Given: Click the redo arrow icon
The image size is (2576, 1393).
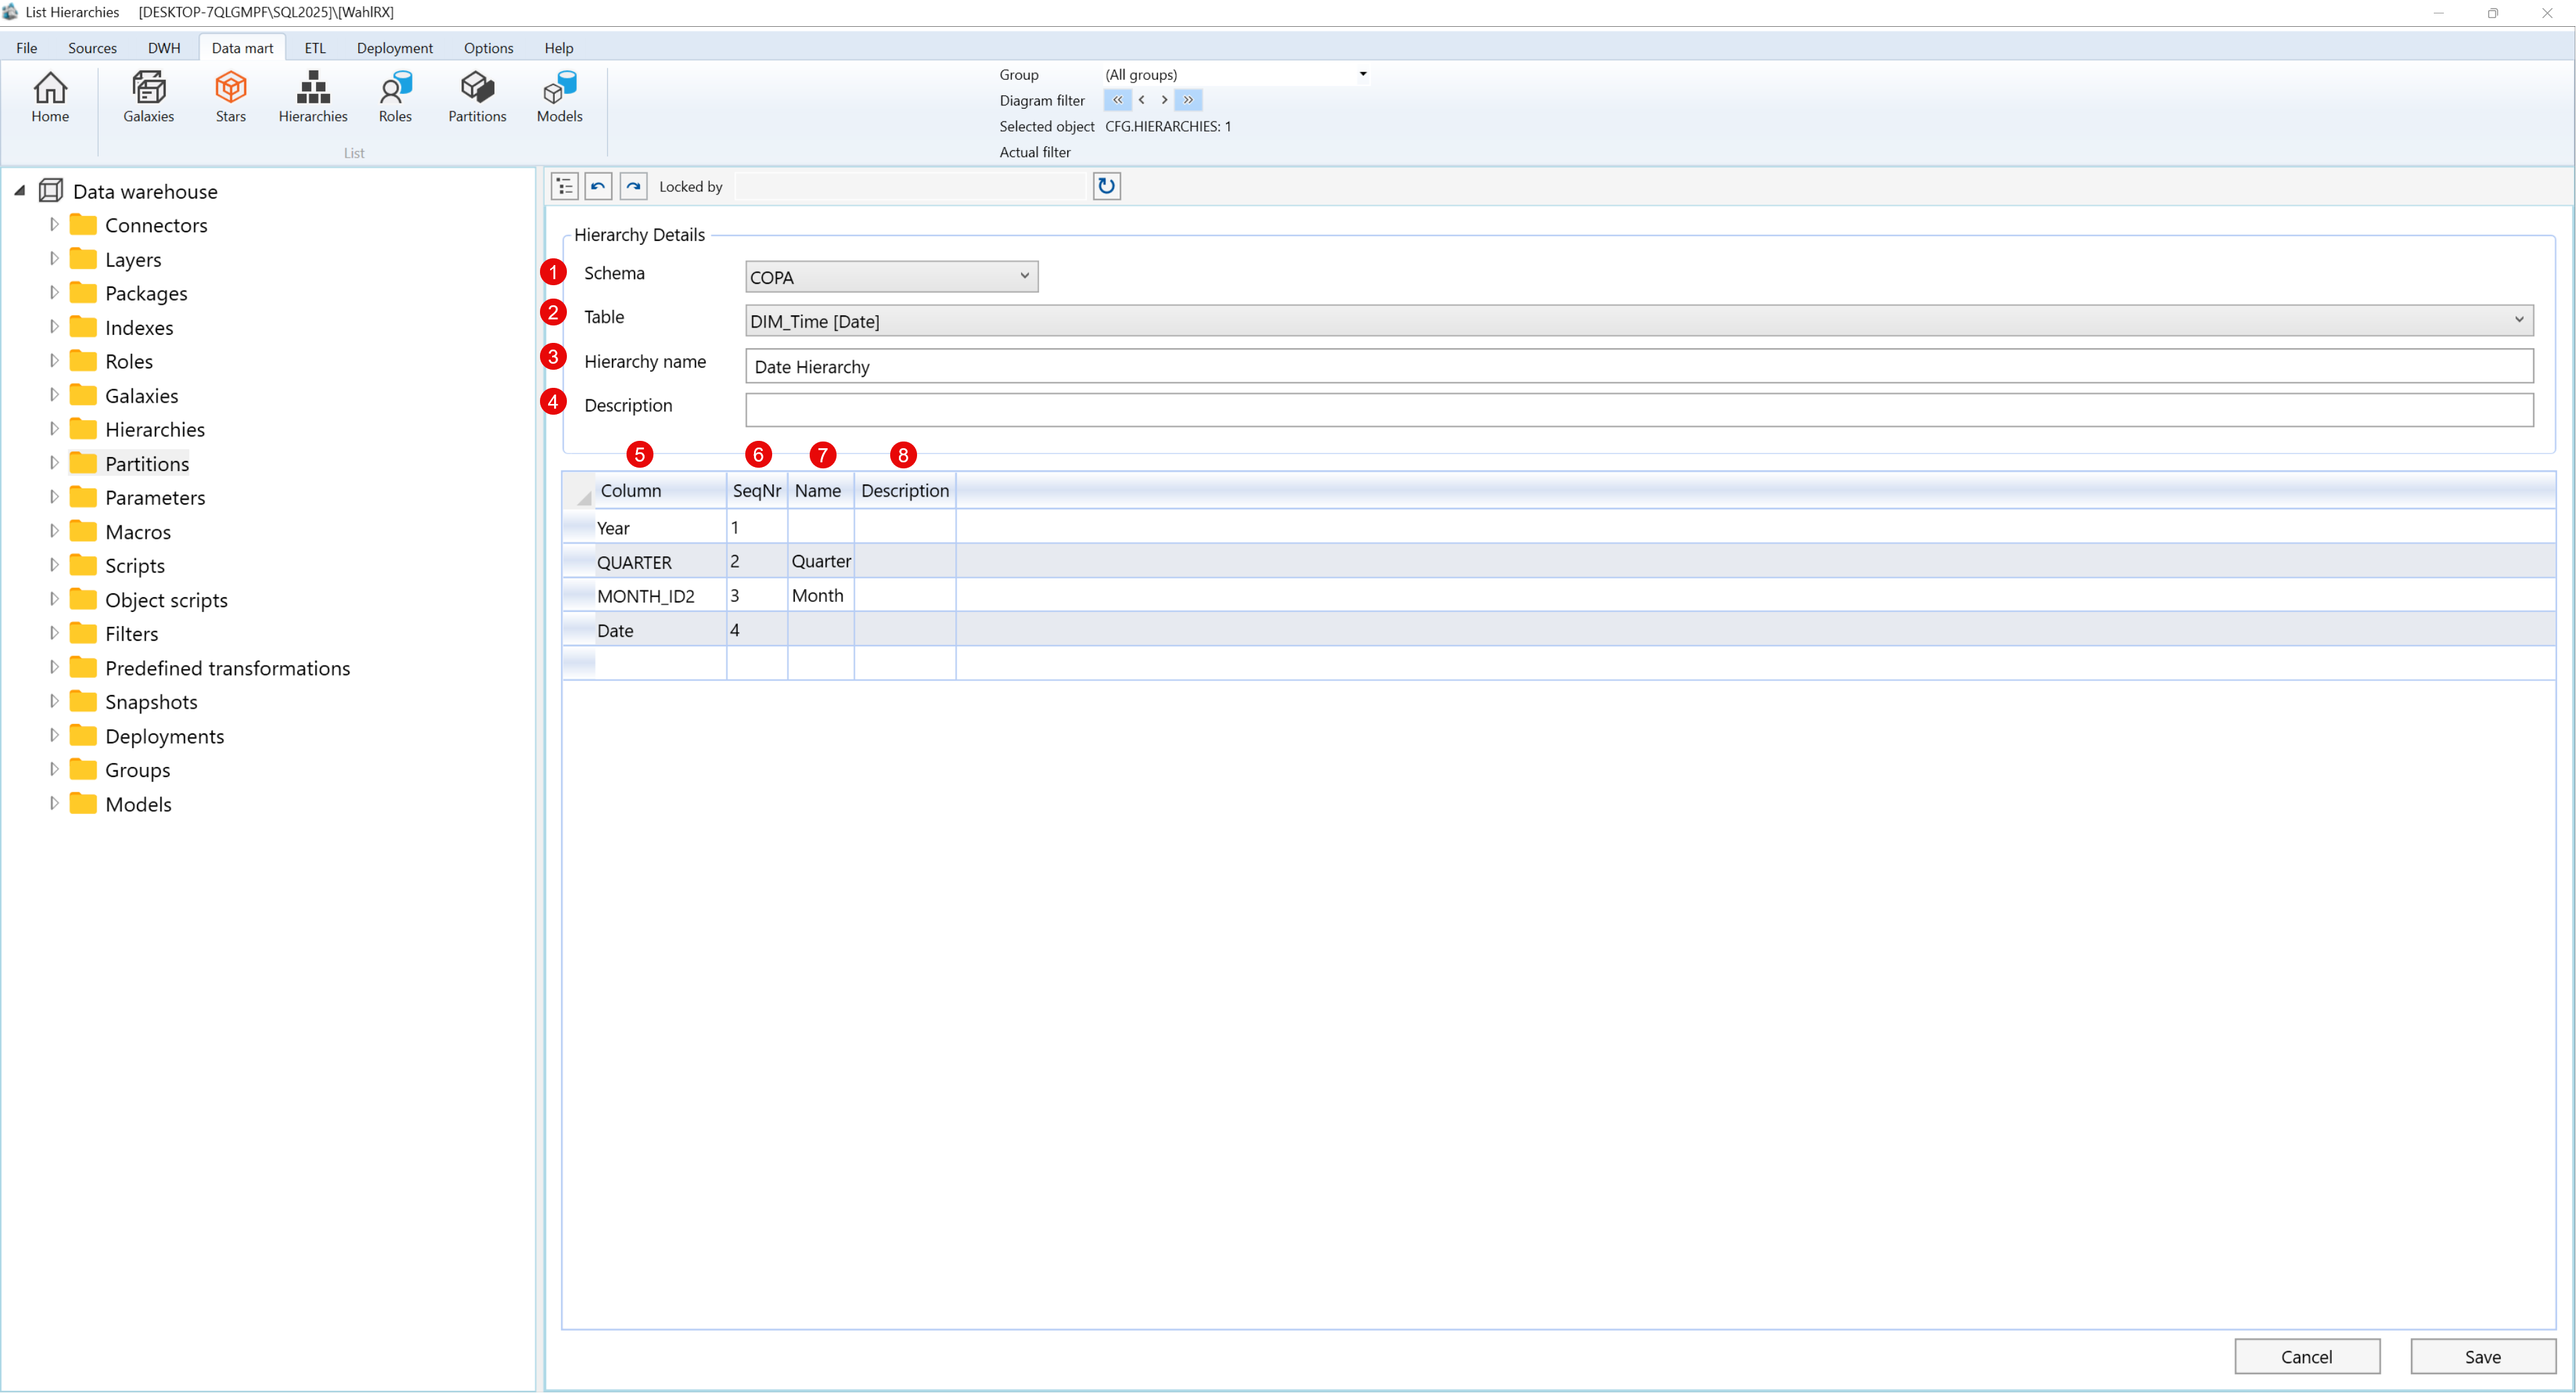Looking at the screenshot, I should coord(633,186).
